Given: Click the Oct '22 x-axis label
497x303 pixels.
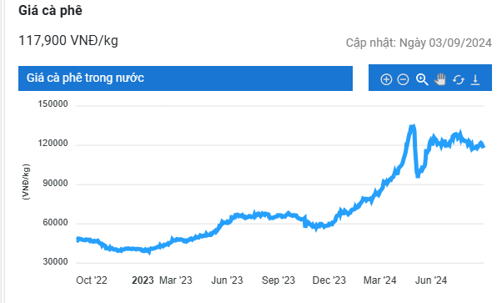Looking at the screenshot, I should coord(92,280).
